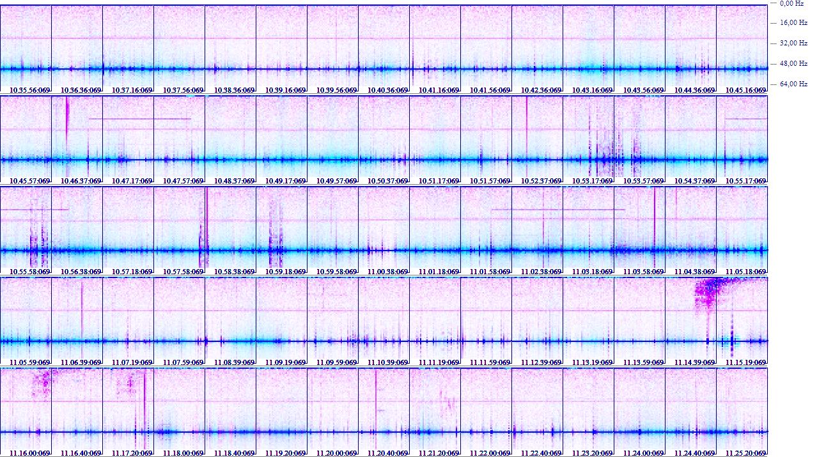
Task: Open the spectrogram panel labeled 10.53.57:069
Action: tap(639, 140)
